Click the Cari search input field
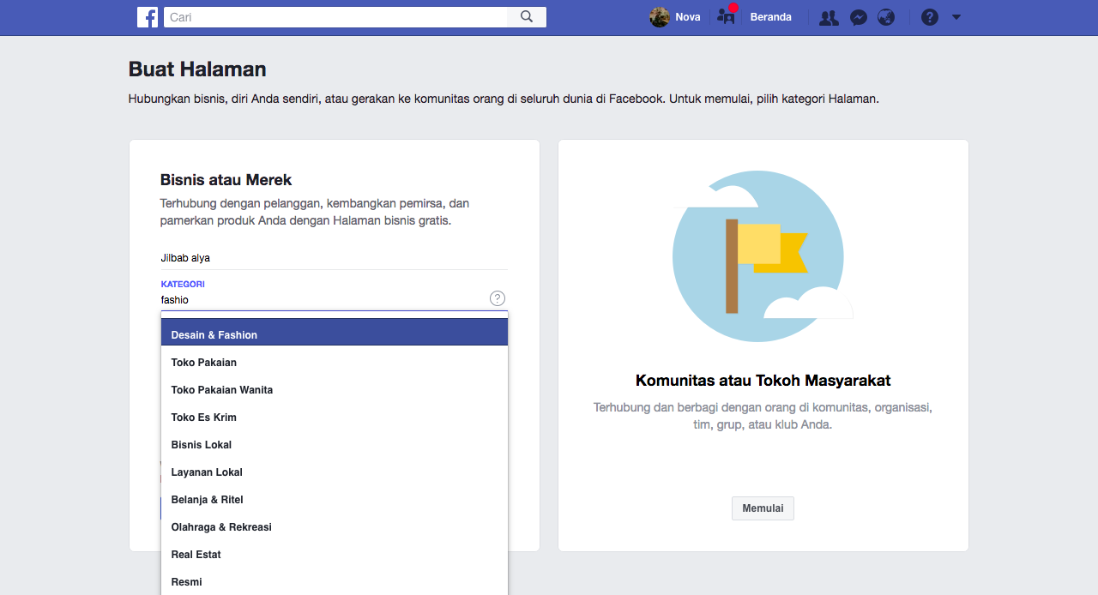The height and width of the screenshot is (595, 1098). click(x=335, y=16)
